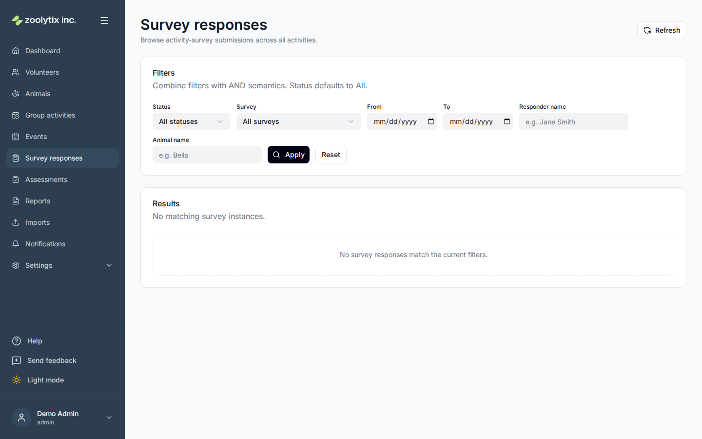This screenshot has height=439, width=702.
Task: Click the Animals paw icon
Action: pos(16,94)
